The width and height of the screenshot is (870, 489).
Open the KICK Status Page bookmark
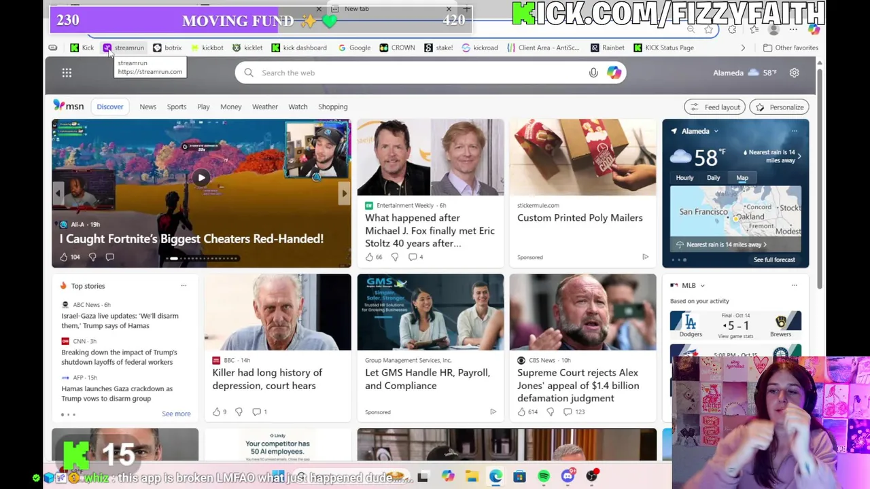(663, 48)
